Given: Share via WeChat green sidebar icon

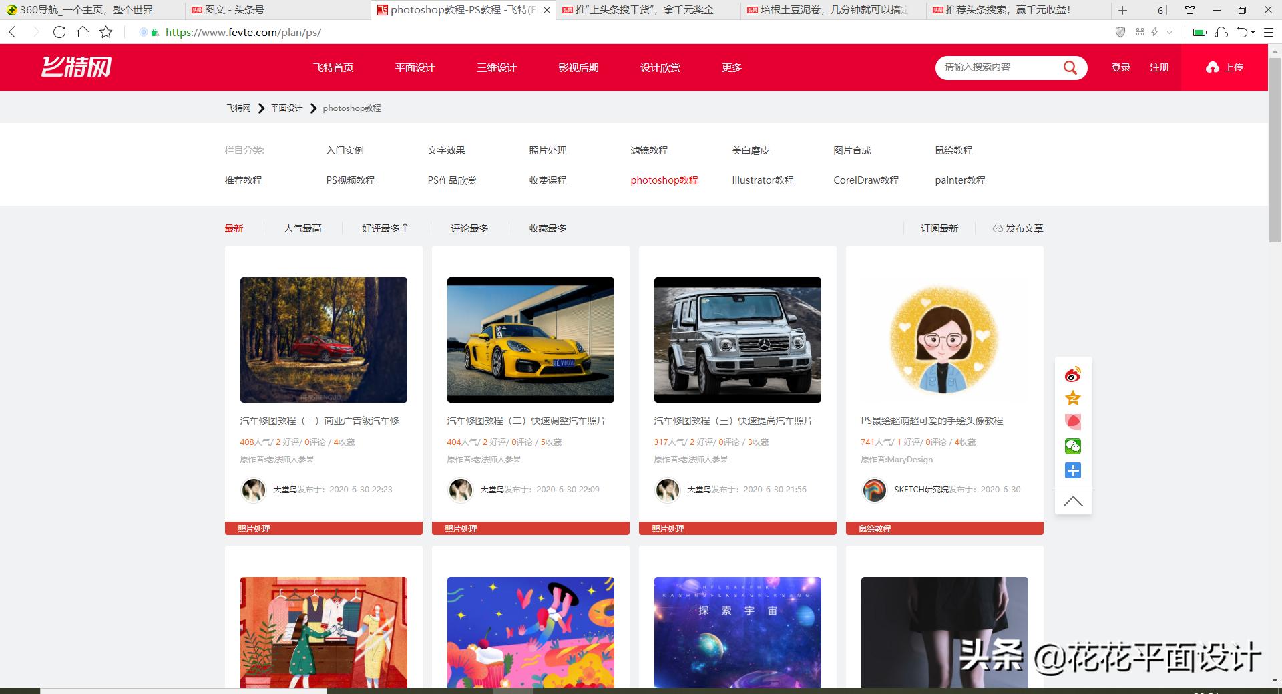Looking at the screenshot, I should tap(1073, 446).
